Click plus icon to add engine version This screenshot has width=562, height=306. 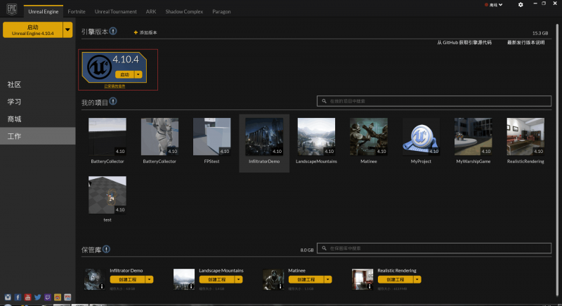[136, 32]
